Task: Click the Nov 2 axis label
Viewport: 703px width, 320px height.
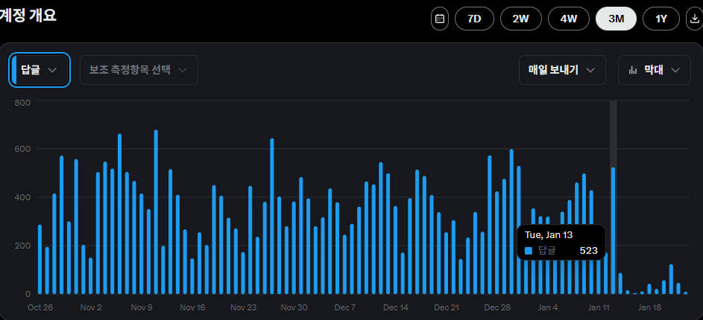Action: click(x=91, y=307)
